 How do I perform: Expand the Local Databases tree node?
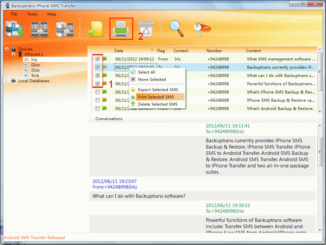coord(7,81)
